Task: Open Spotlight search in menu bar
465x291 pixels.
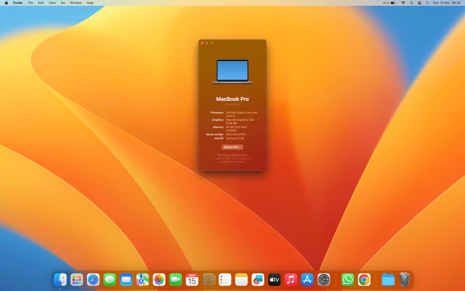Action: (x=412, y=3)
